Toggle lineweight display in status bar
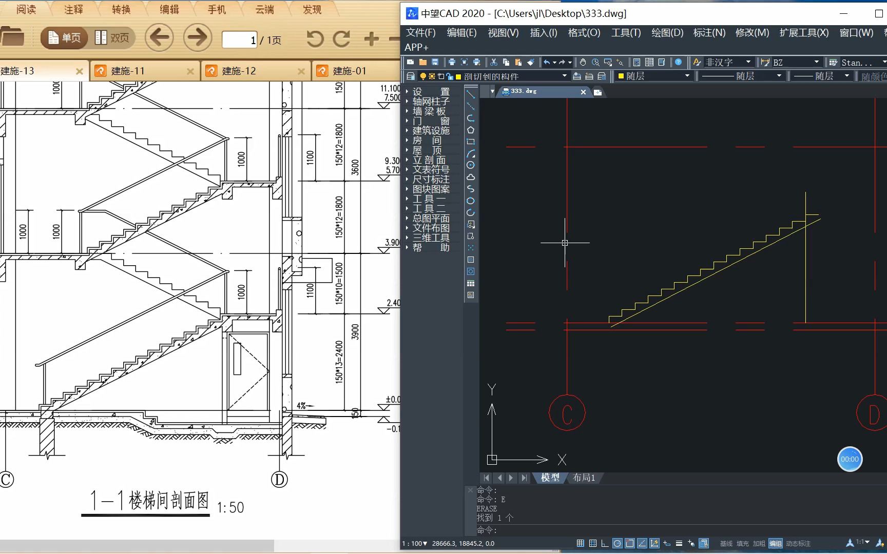 (679, 543)
